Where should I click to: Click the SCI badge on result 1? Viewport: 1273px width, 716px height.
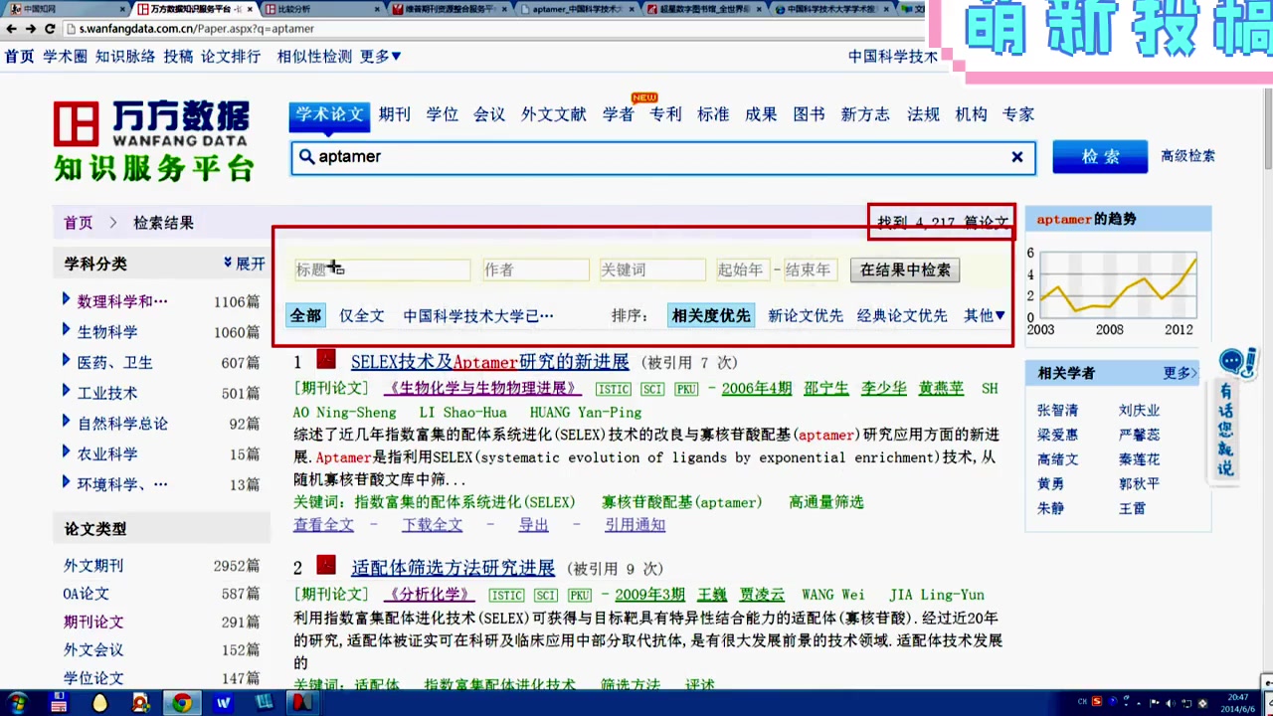coord(652,389)
